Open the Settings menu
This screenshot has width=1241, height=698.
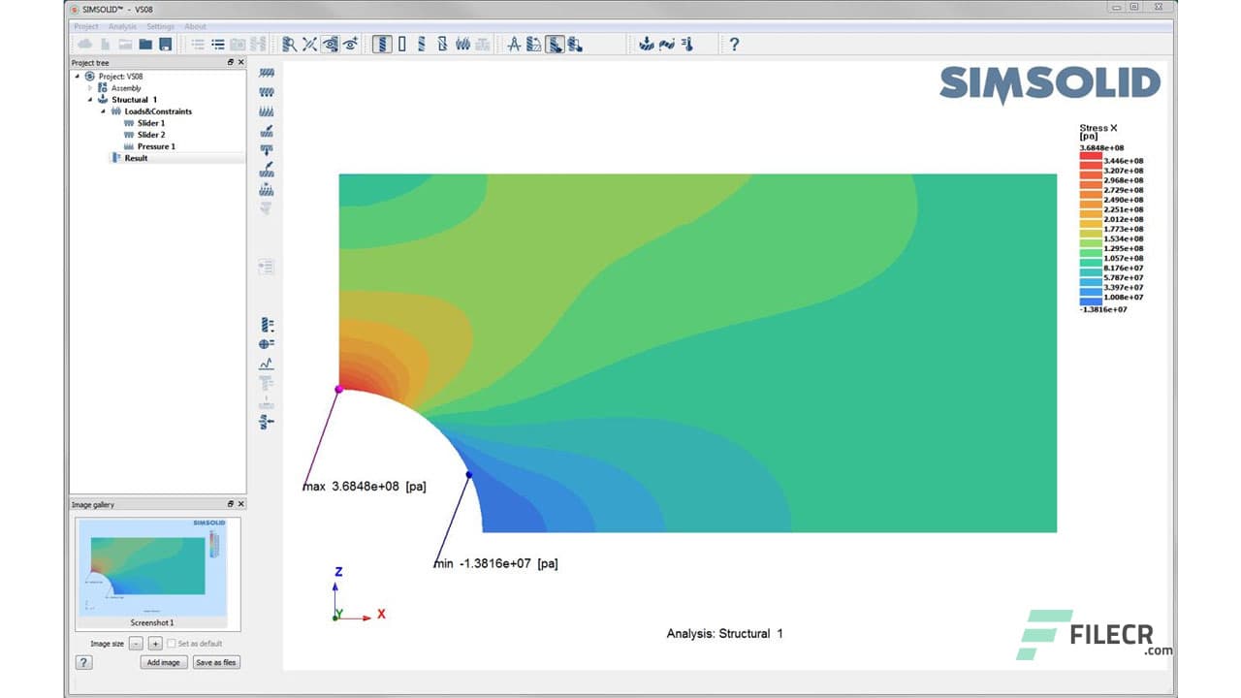(160, 26)
